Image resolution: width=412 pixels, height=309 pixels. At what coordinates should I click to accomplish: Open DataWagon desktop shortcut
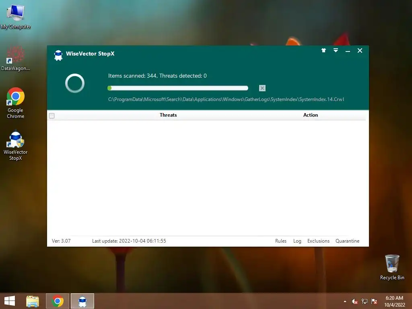pos(16,58)
